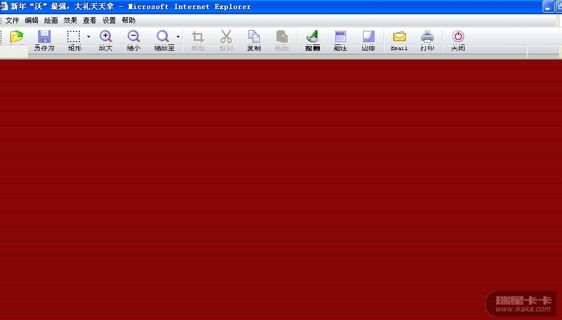Click the 边缘 edge effect icon
Image resolution: width=562 pixels, height=320 pixels.
pos(368,36)
